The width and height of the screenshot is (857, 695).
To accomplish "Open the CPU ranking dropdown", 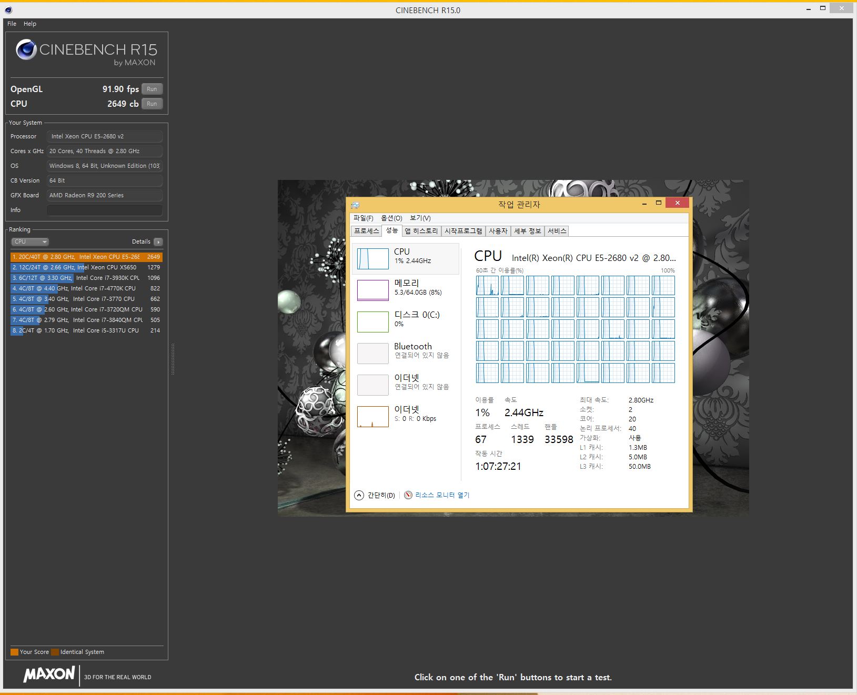I will coord(30,241).
